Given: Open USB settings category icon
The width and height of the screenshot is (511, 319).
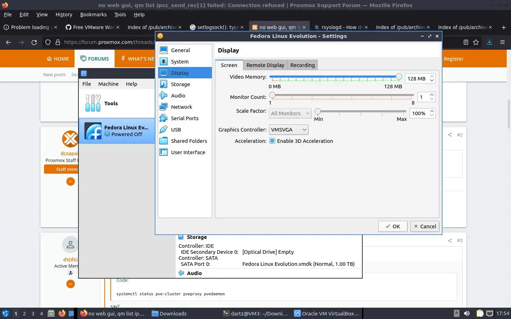Looking at the screenshot, I should tap(164, 129).
